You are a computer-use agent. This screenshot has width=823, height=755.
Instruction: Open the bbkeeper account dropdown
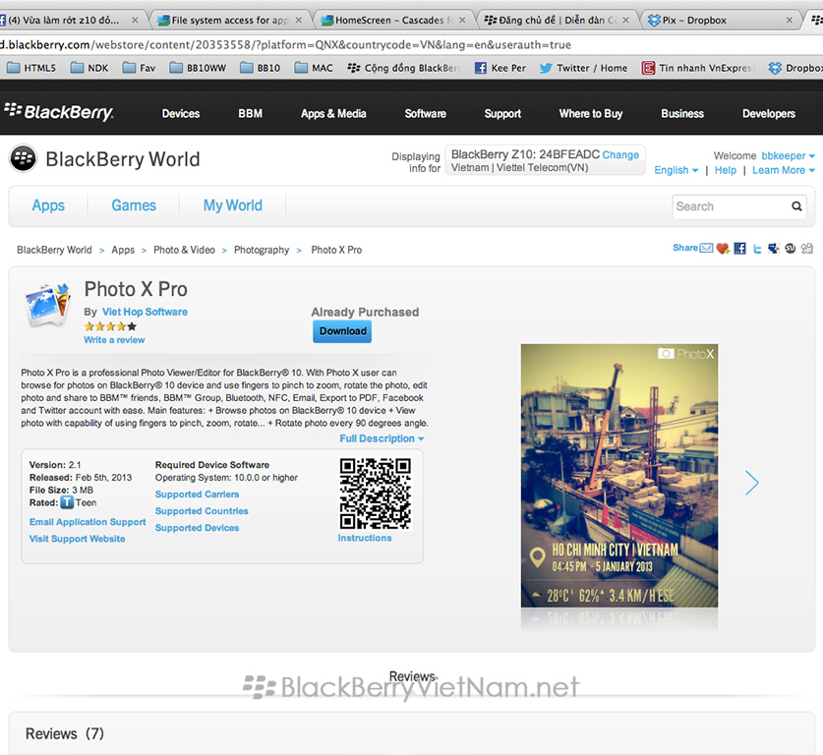[788, 156]
